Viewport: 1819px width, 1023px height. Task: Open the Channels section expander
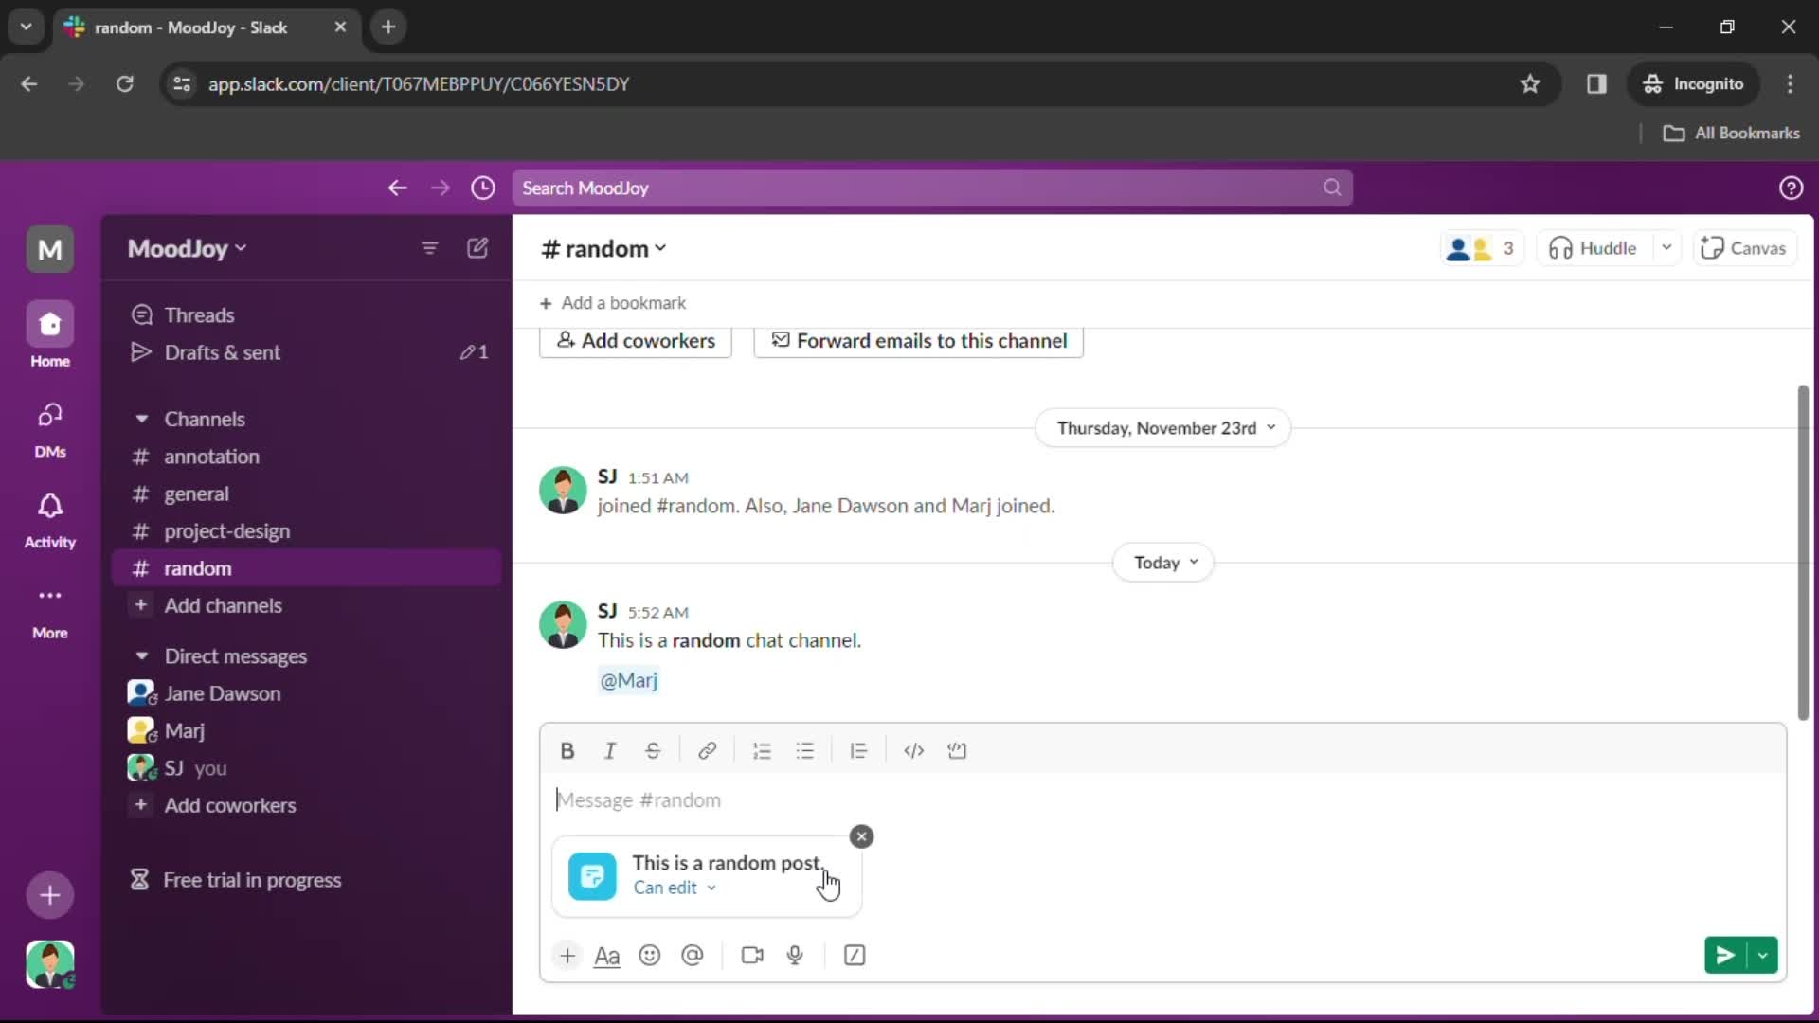pyautogui.click(x=140, y=419)
